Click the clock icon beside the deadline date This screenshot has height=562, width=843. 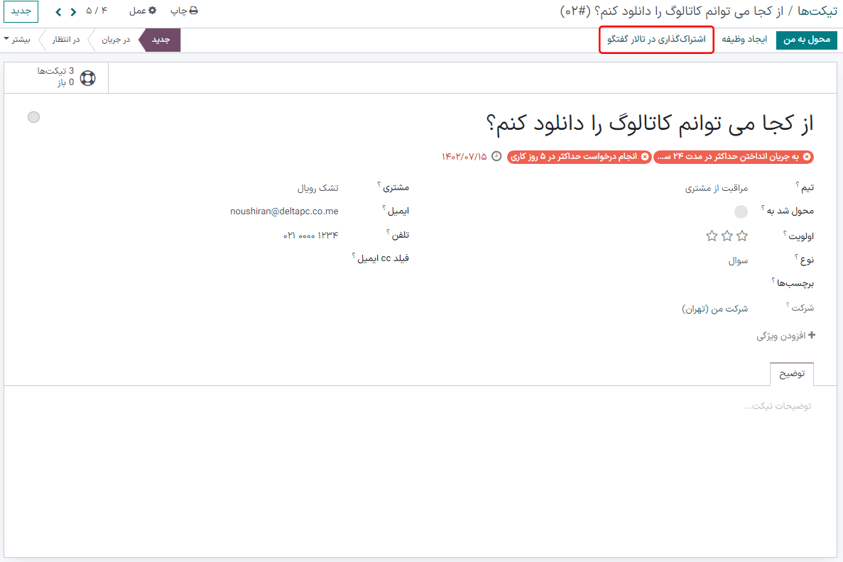click(496, 156)
